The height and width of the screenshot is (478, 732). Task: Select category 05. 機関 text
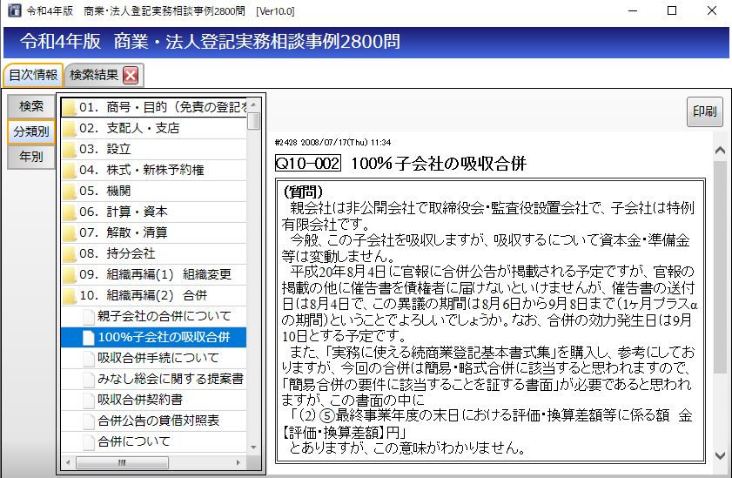[x=105, y=191]
